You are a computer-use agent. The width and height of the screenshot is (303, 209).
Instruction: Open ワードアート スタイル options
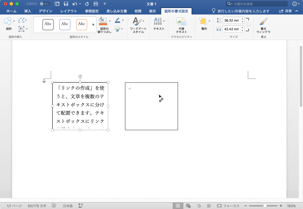click(x=138, y=25)
